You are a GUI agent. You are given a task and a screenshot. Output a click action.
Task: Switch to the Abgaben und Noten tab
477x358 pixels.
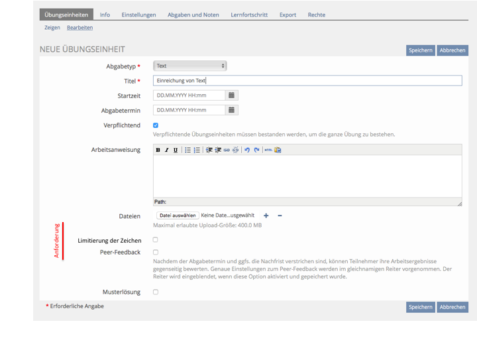click(x=193, y=15)
